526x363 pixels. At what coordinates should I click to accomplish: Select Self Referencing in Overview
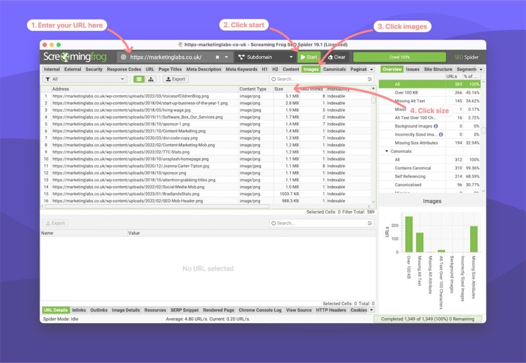point(429,177)
